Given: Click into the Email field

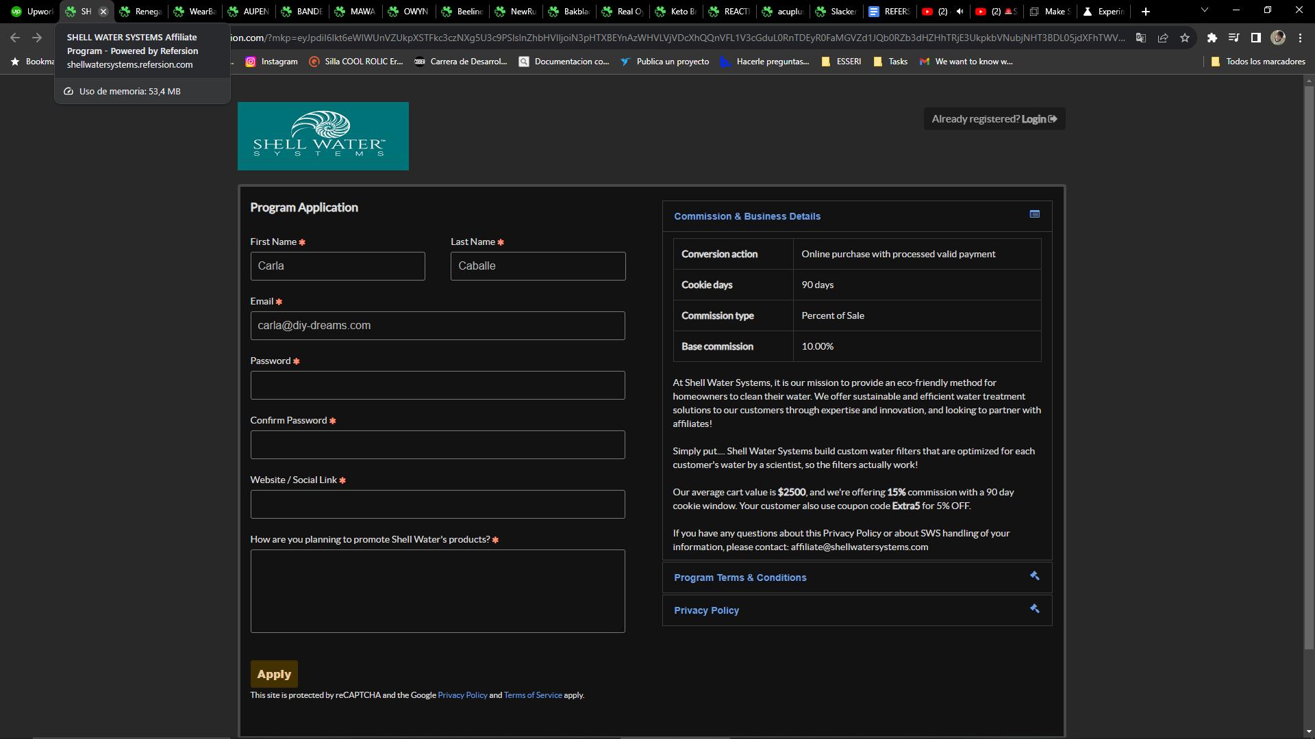Looking at the screenshot, I should [x=438, y=326].
